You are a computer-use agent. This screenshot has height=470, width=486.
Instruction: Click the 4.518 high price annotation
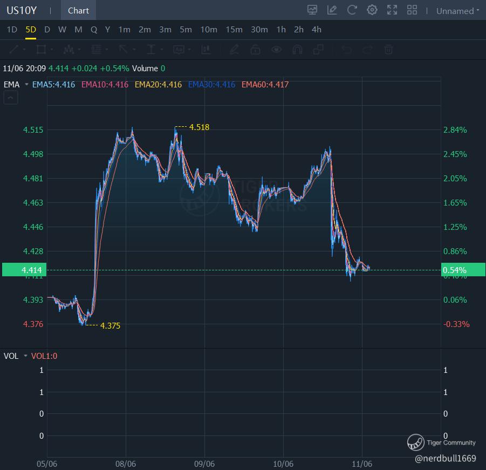pyautogui.click(x=199, y=127)
